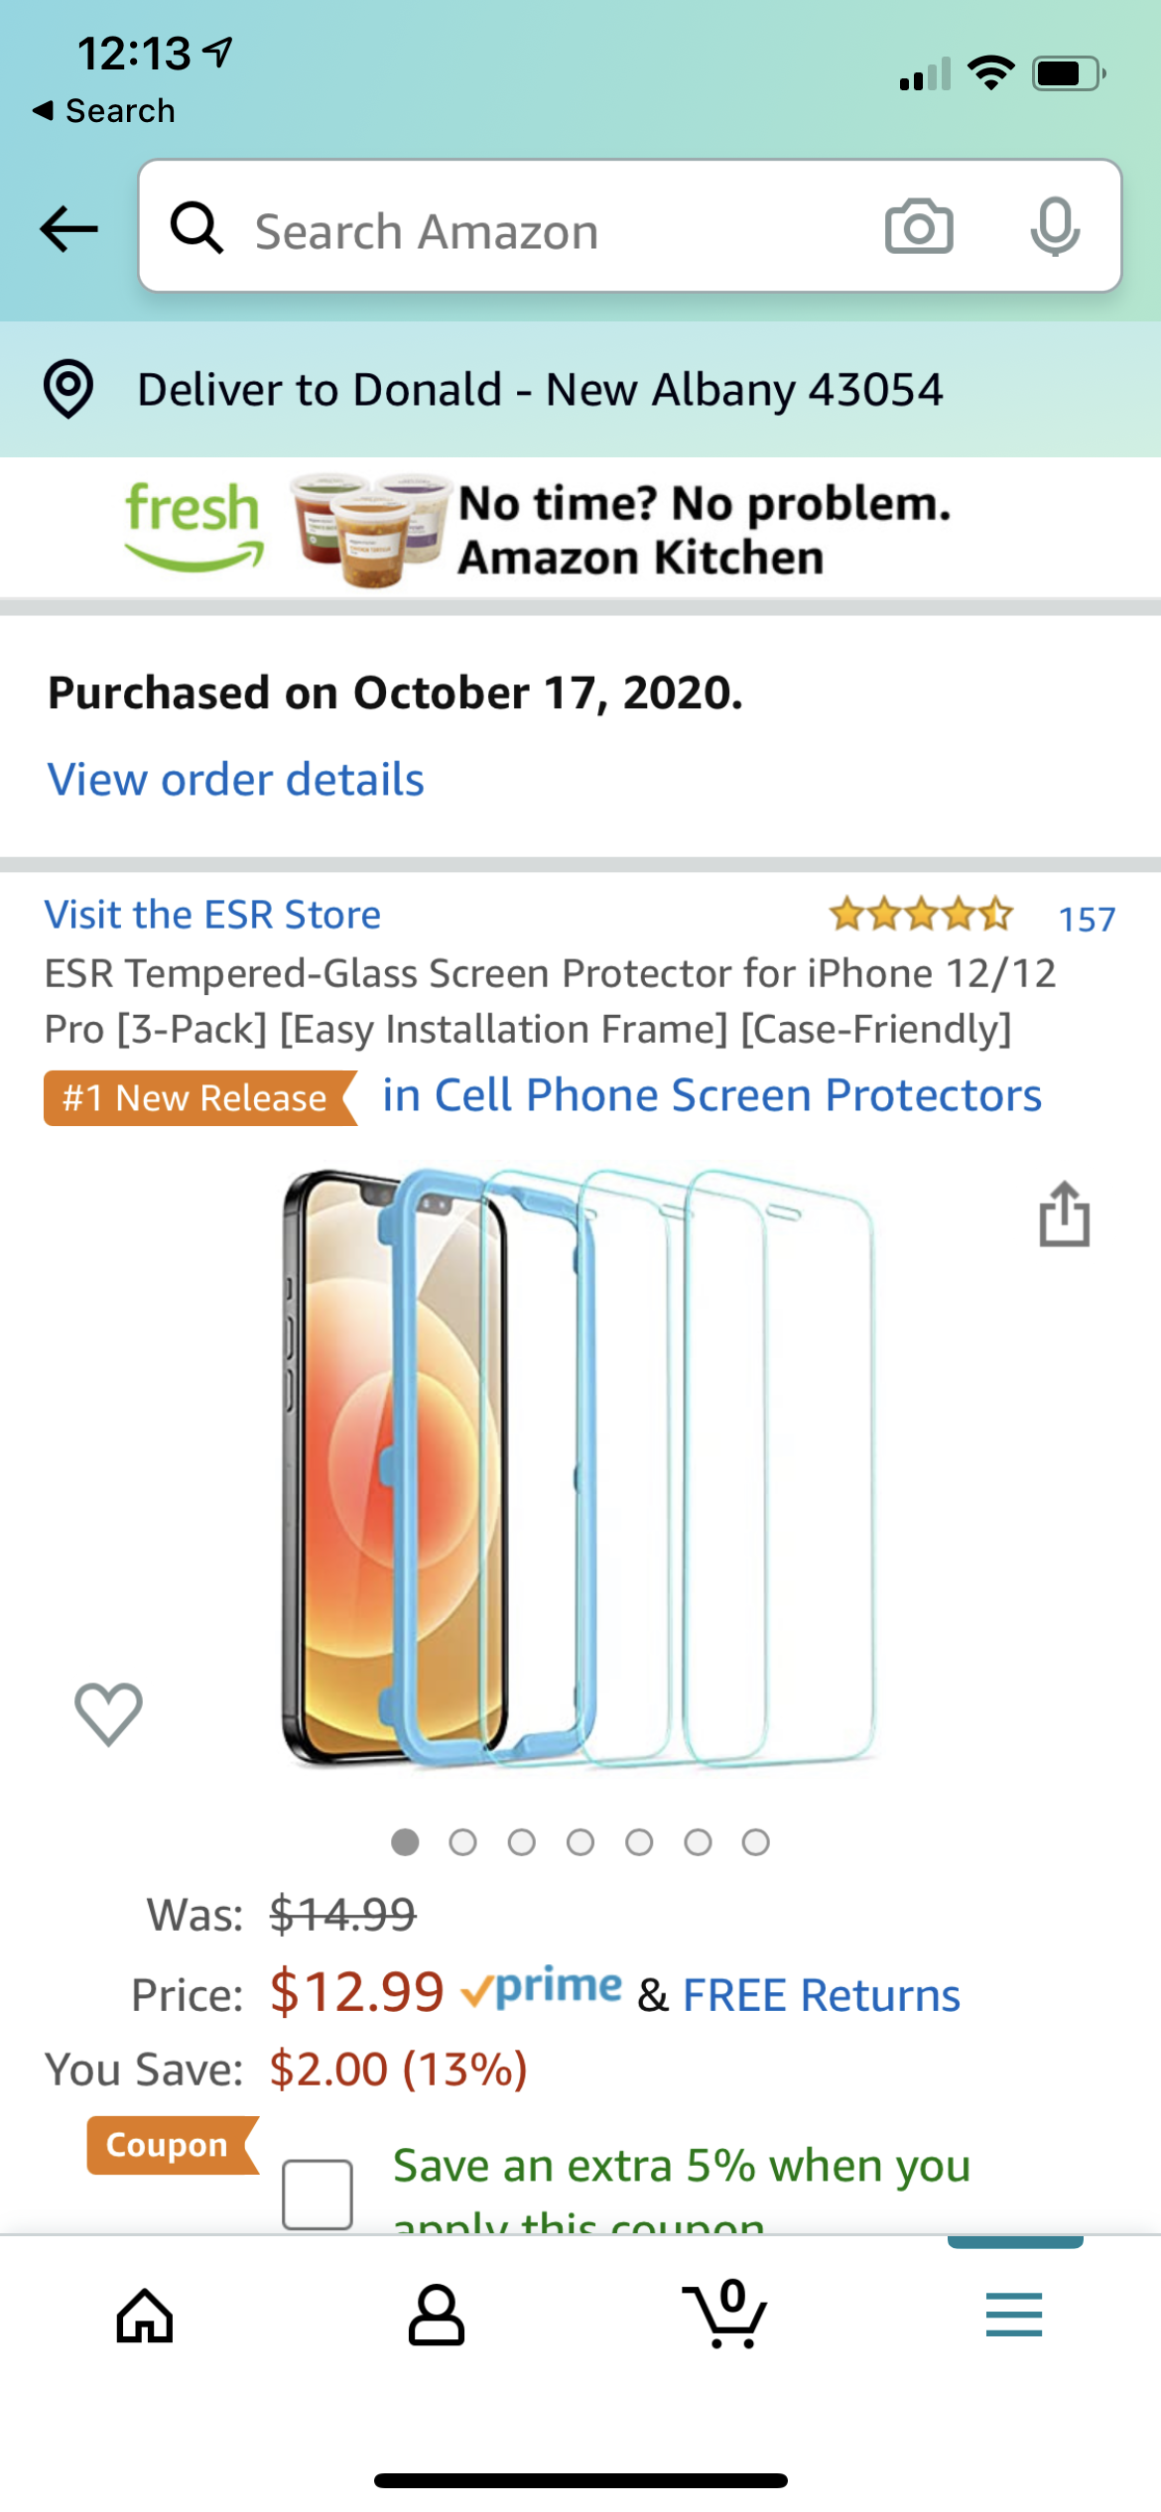
Task: Click View order details link
Action: point(236,780)
